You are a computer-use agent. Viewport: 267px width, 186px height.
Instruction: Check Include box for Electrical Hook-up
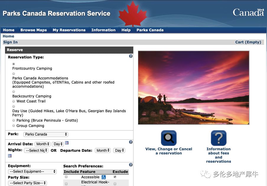pos(66,184)
